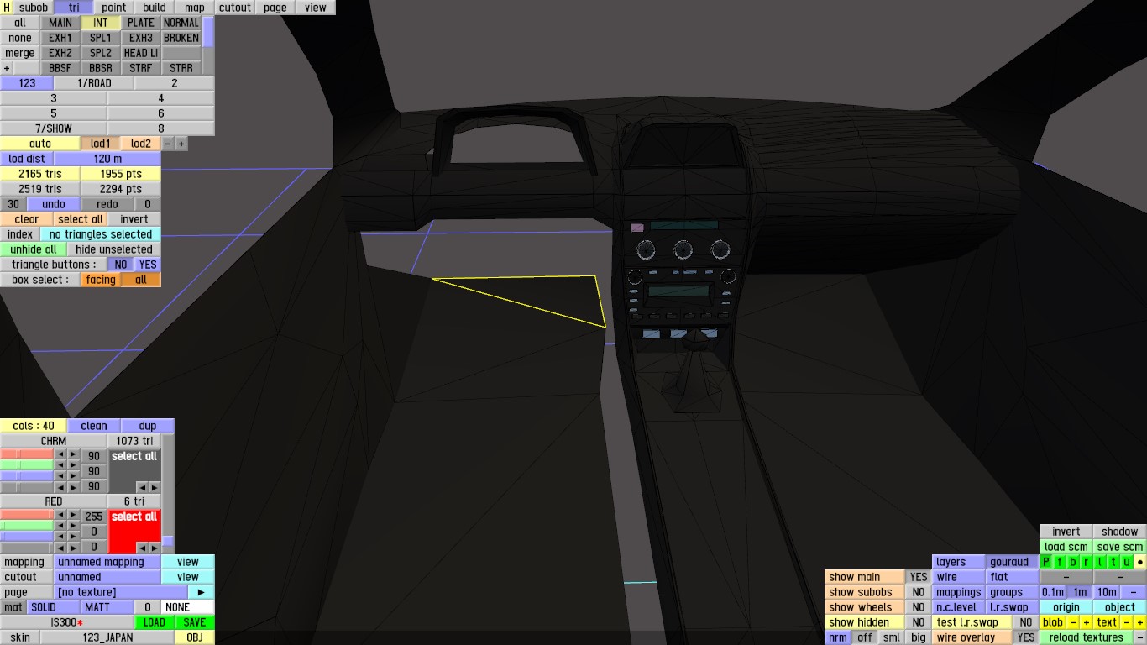Switch to back view with b button
The height and width of the screenshot is (645, 1147).
[x=1073, y=562]
